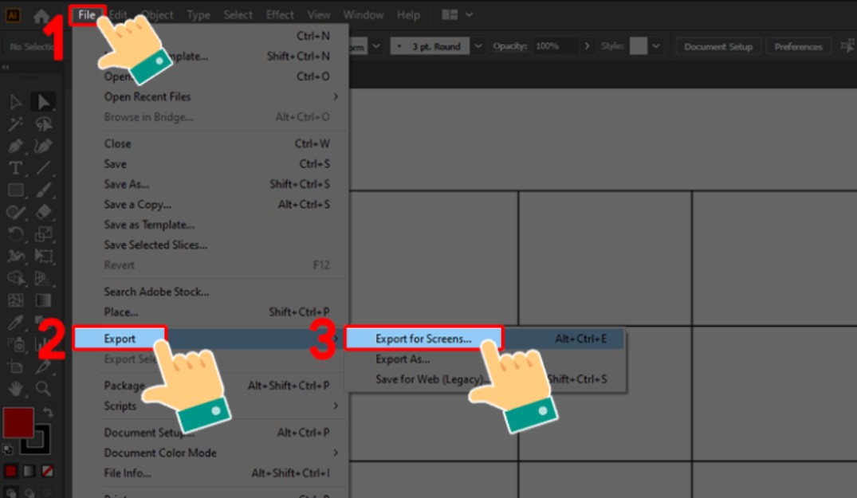Choose the Paintbrush tool
857x498 pixels.
pyautogui.click(x=43, y=190)
